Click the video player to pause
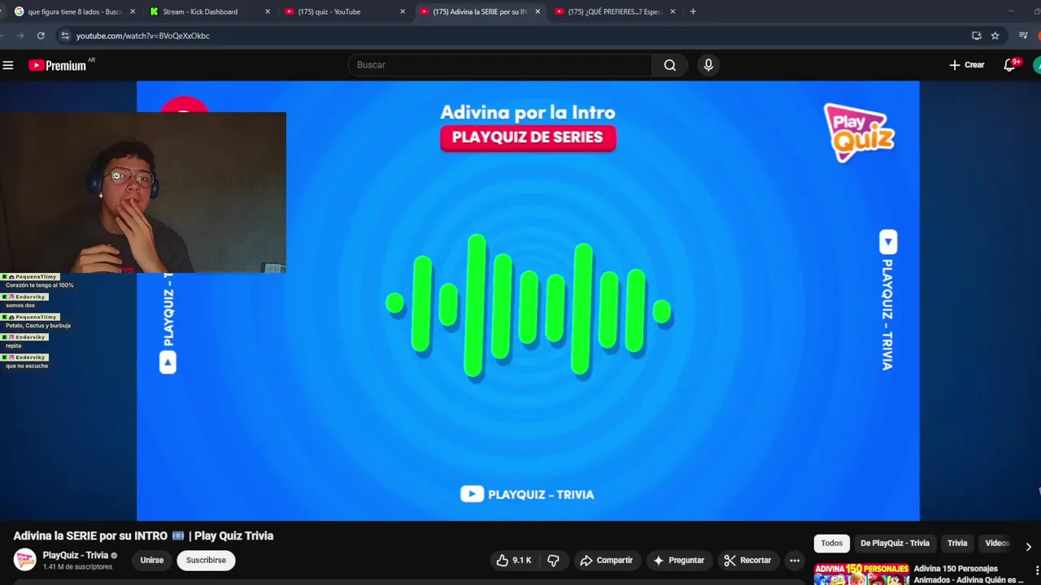Image resolution: width=1041 pixels, height=585 pixels. tap(528, 301)
